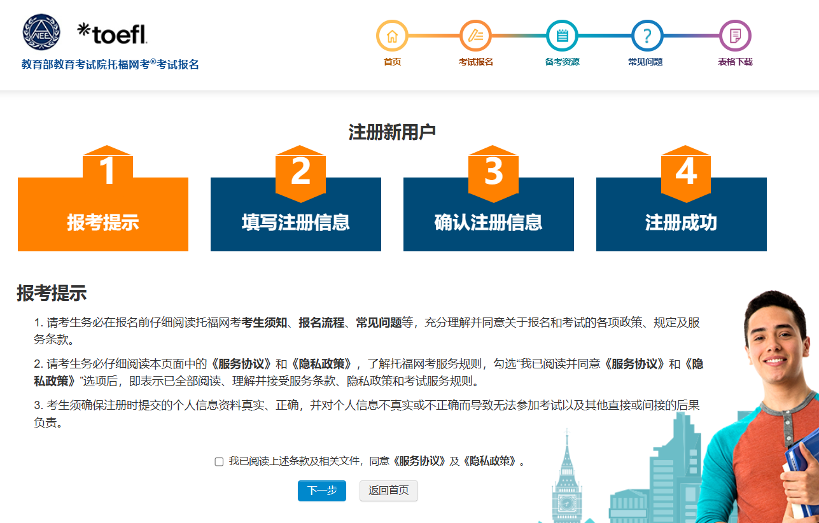Screen dimensions: 819x523
Task: Open 常见问题 link in first notice paragraph
Action: click(x=379, y=323)
